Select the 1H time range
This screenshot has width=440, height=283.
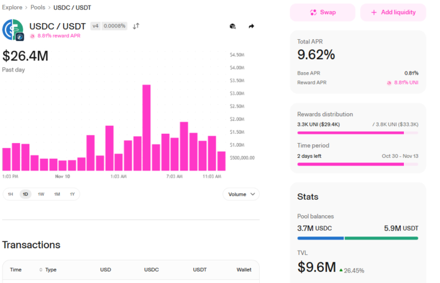10,194
